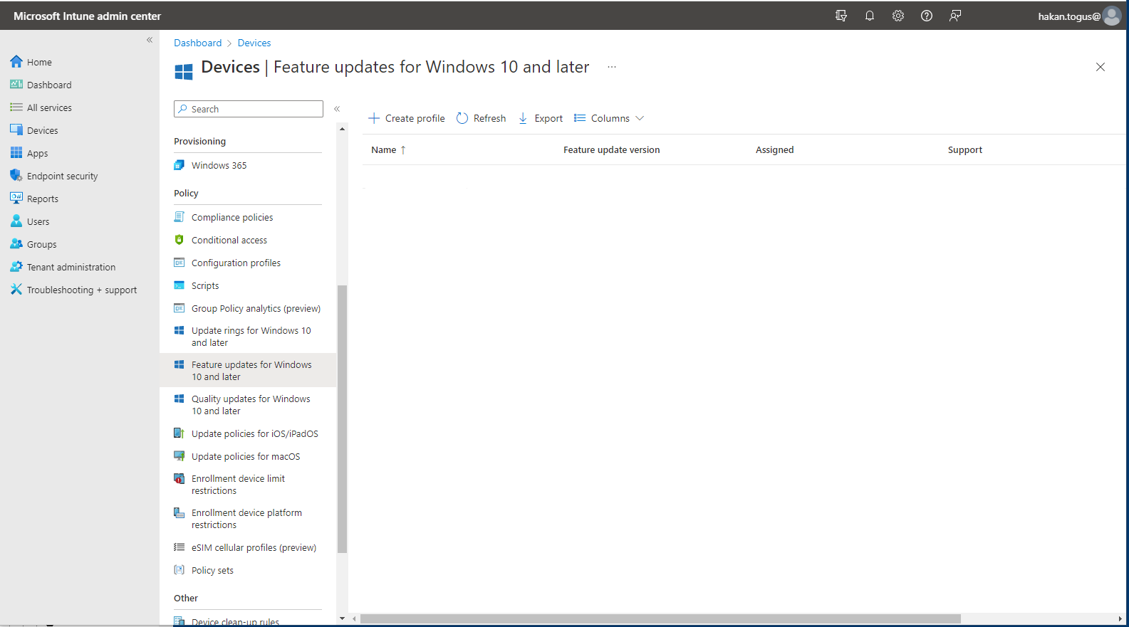Open notifications bell in header
This screenshot has height=627, width=1129.
pyautogui.click(x=870, y=16)
